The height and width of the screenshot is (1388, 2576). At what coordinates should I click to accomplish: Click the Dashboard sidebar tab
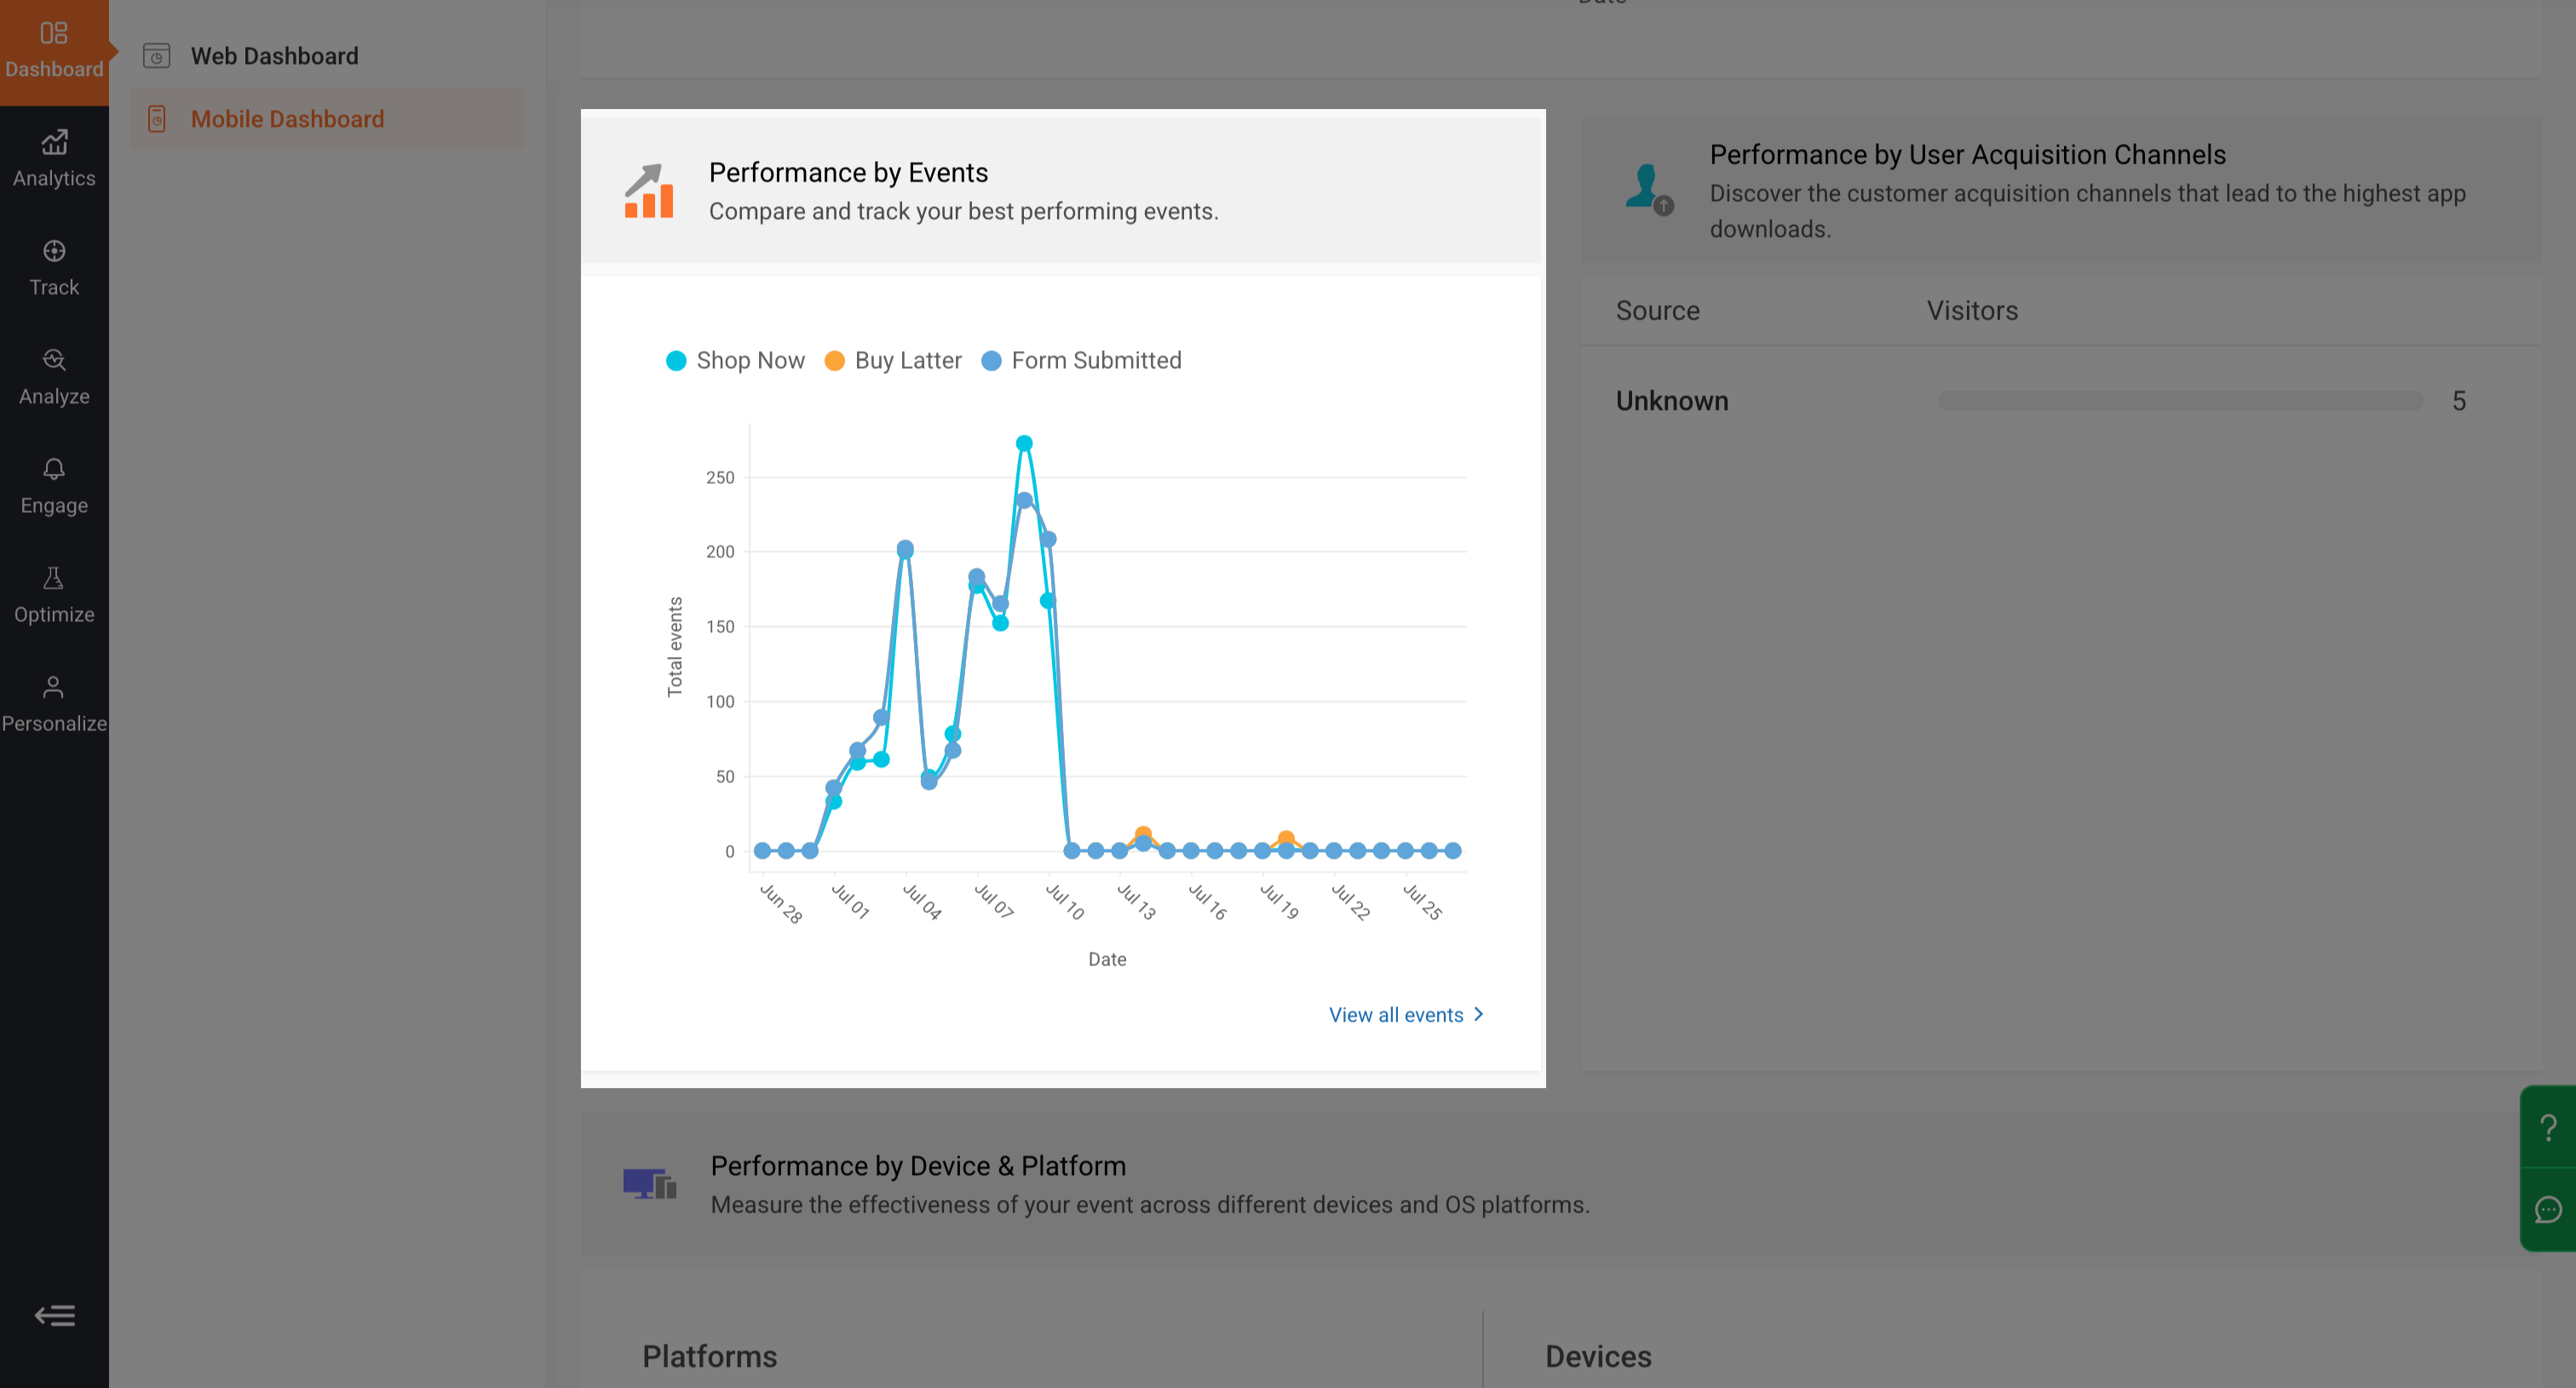54,52
